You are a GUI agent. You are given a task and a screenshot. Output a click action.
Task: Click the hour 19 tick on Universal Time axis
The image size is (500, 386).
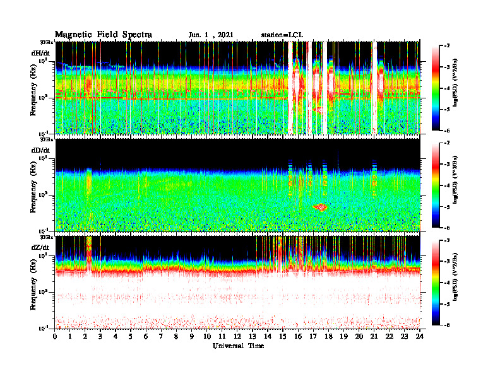tap(343, 337)
